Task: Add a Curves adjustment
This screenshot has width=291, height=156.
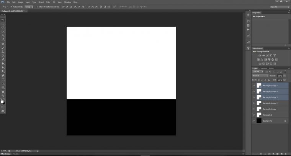Action: [x=267, y=55]
